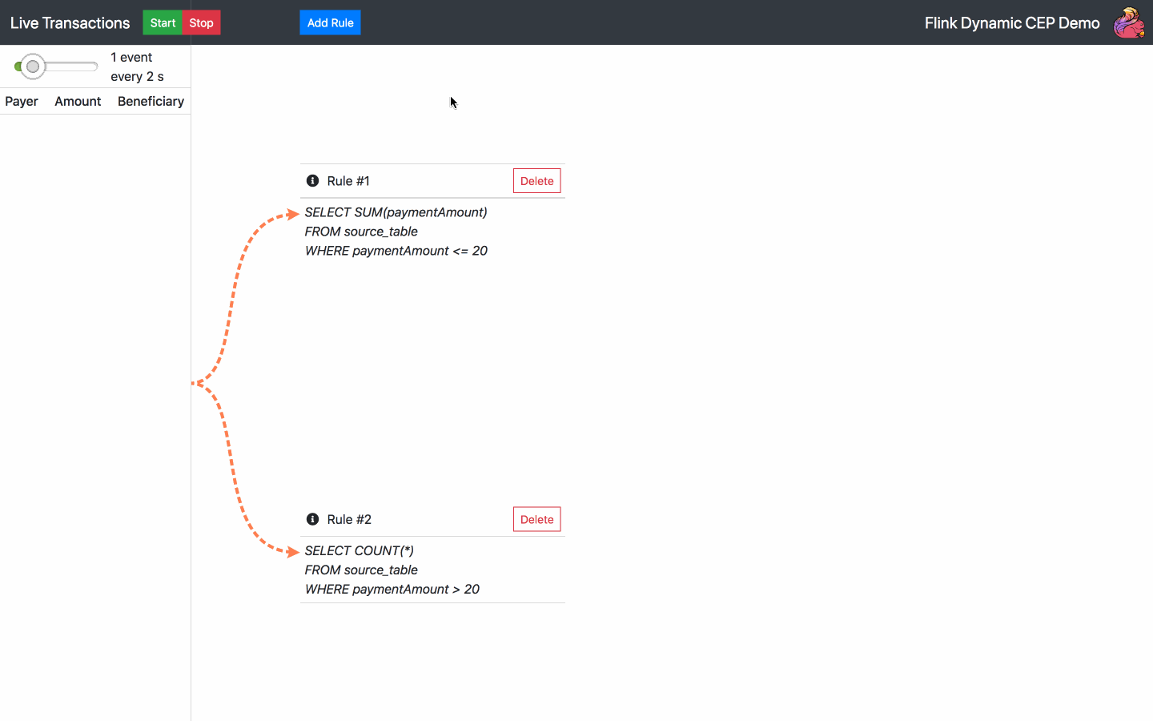Delete Rule #2
1153x721 pixels.
click(536, 519)
